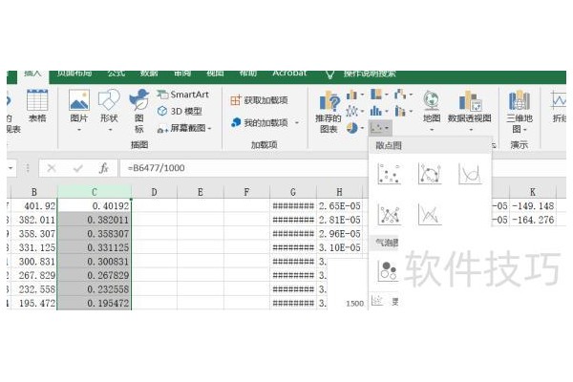Choose the basic scatter chart type
Image resolution: width=573 pixels, height=382 pixels.
point(390,174)
